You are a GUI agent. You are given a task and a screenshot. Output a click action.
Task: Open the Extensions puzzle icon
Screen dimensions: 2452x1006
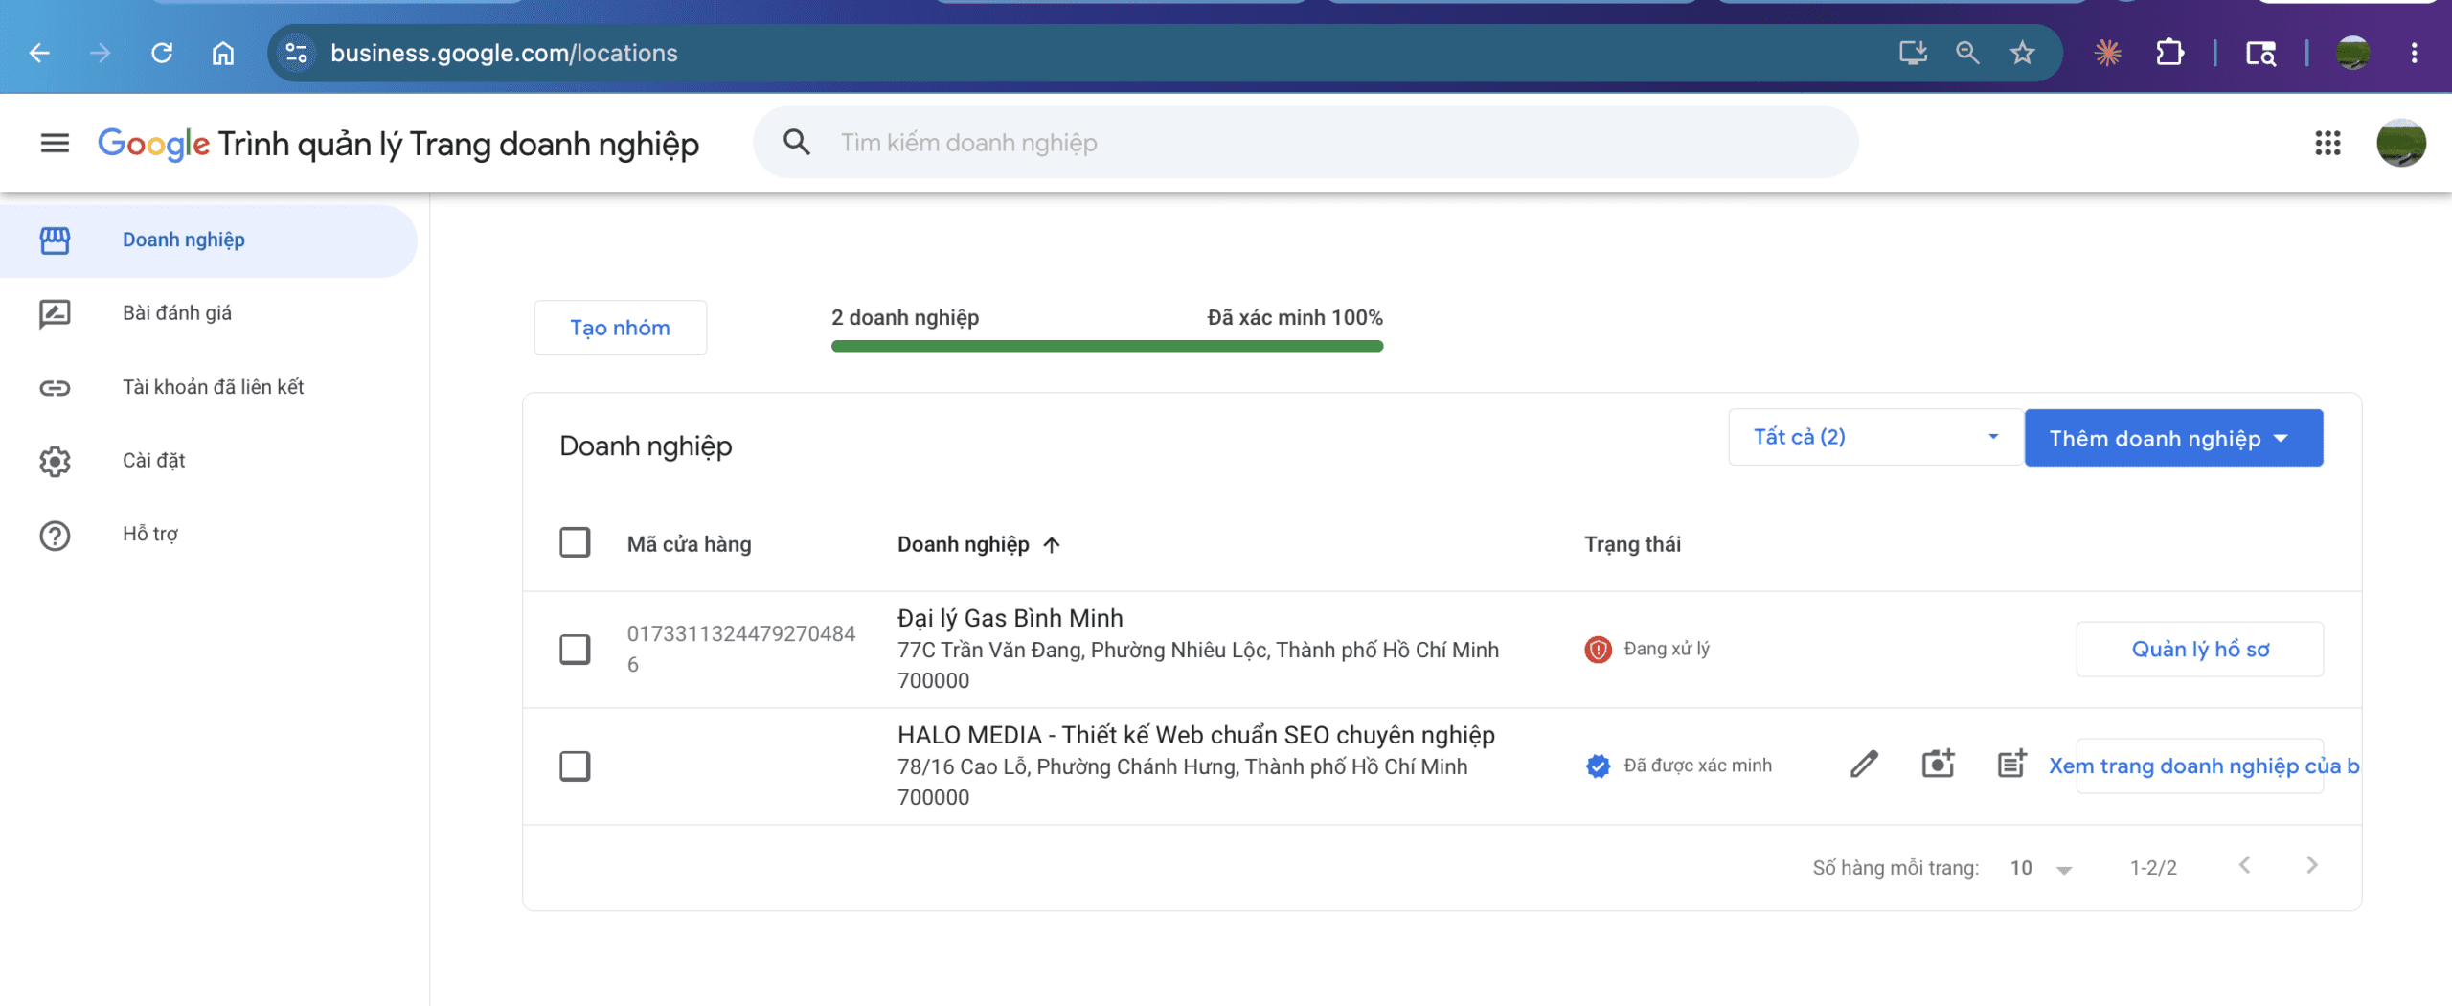pyautogui.click(x=2169, y=53)
